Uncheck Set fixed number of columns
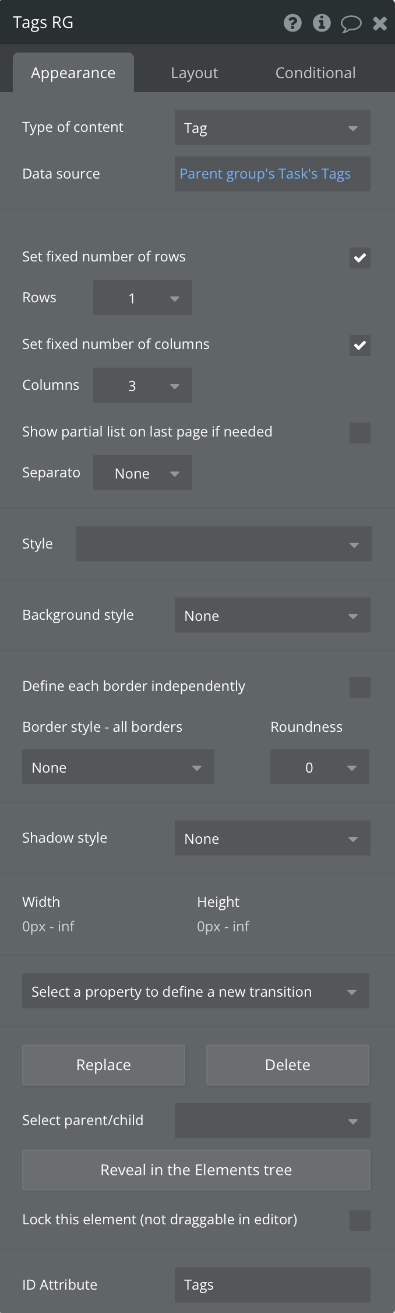395x1313 pixels. tap(360, 345)
